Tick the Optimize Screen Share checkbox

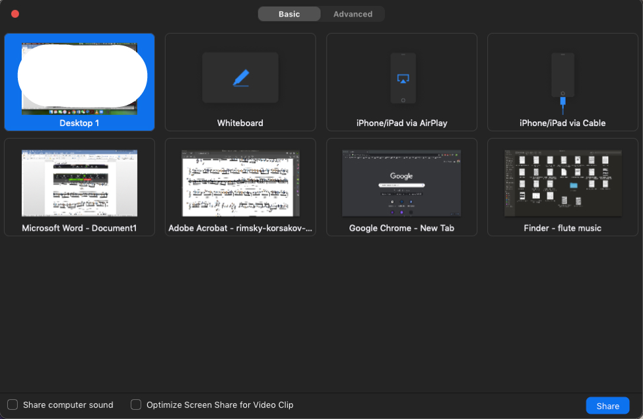coord(136,404)
